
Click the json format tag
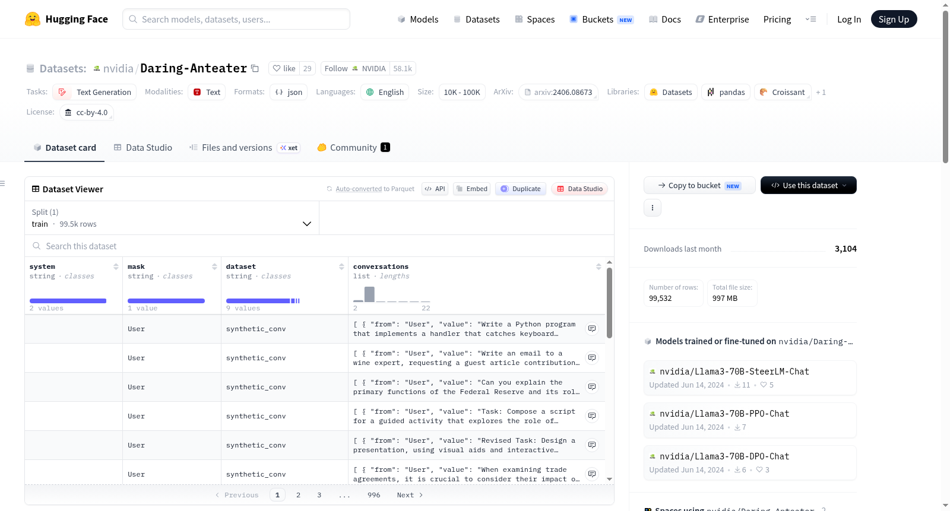(289, 92)
